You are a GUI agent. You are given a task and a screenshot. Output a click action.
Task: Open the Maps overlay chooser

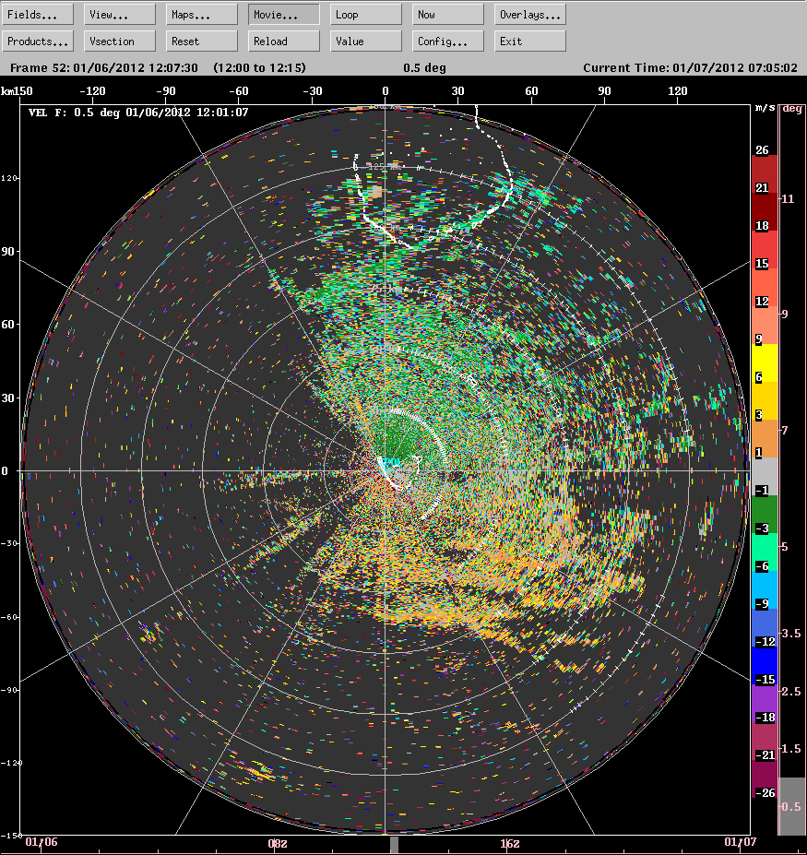200,13
